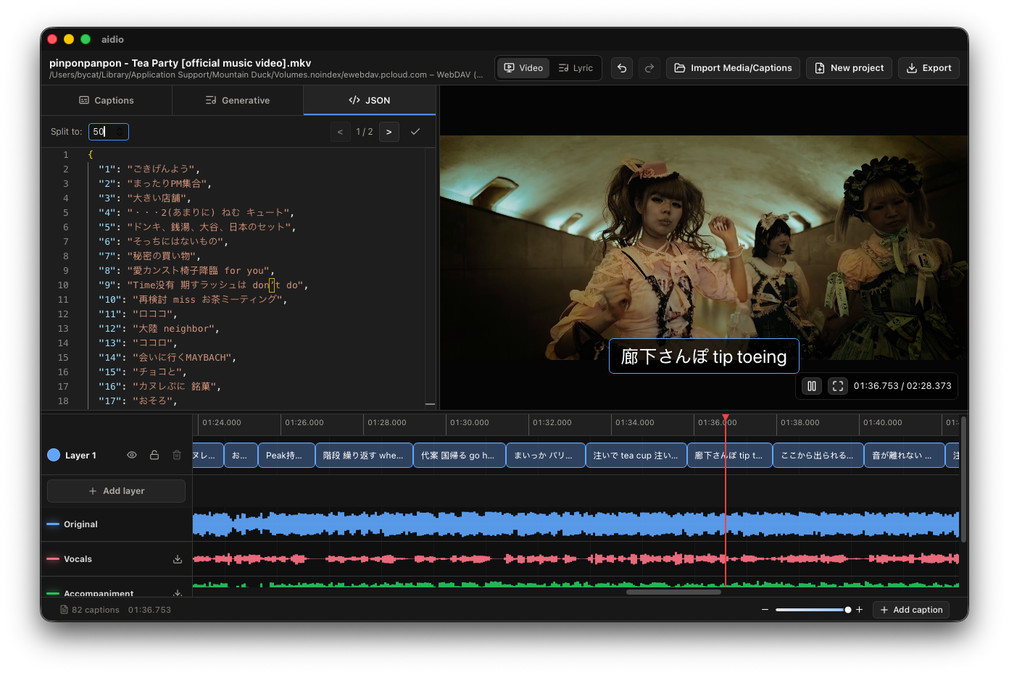
Task: Click JSON line "1": "ごきげんよう"
Action: coord(149,169)
